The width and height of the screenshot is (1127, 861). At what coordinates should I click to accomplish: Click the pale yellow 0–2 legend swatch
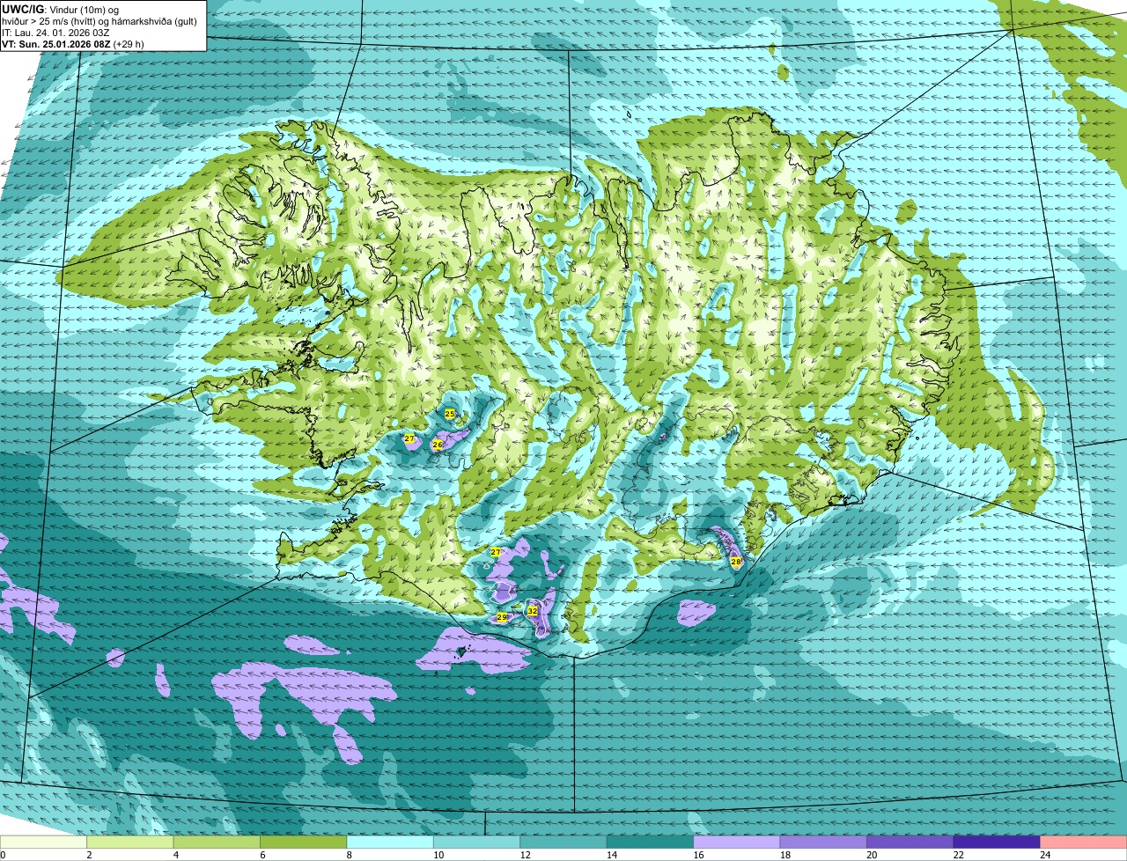(x=43, y=842)
